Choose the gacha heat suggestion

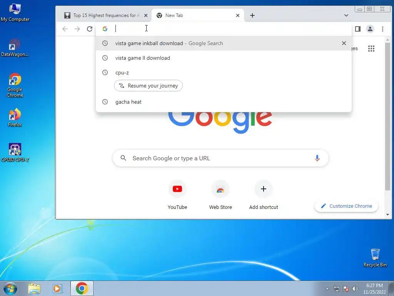tap(224, 102)
